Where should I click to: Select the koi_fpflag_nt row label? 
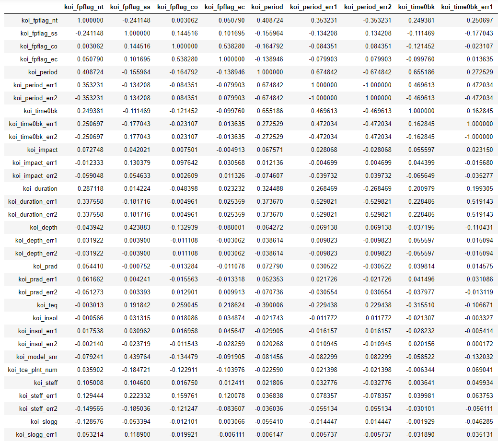(x=40, y=20)
